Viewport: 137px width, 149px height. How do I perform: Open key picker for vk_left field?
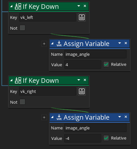pyautogui.click(x=82, y=17)
